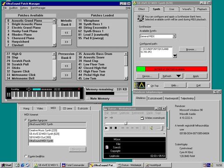The image size is (224, 168).
Task: Click the third quick launch icon
Action: [28, 165]
